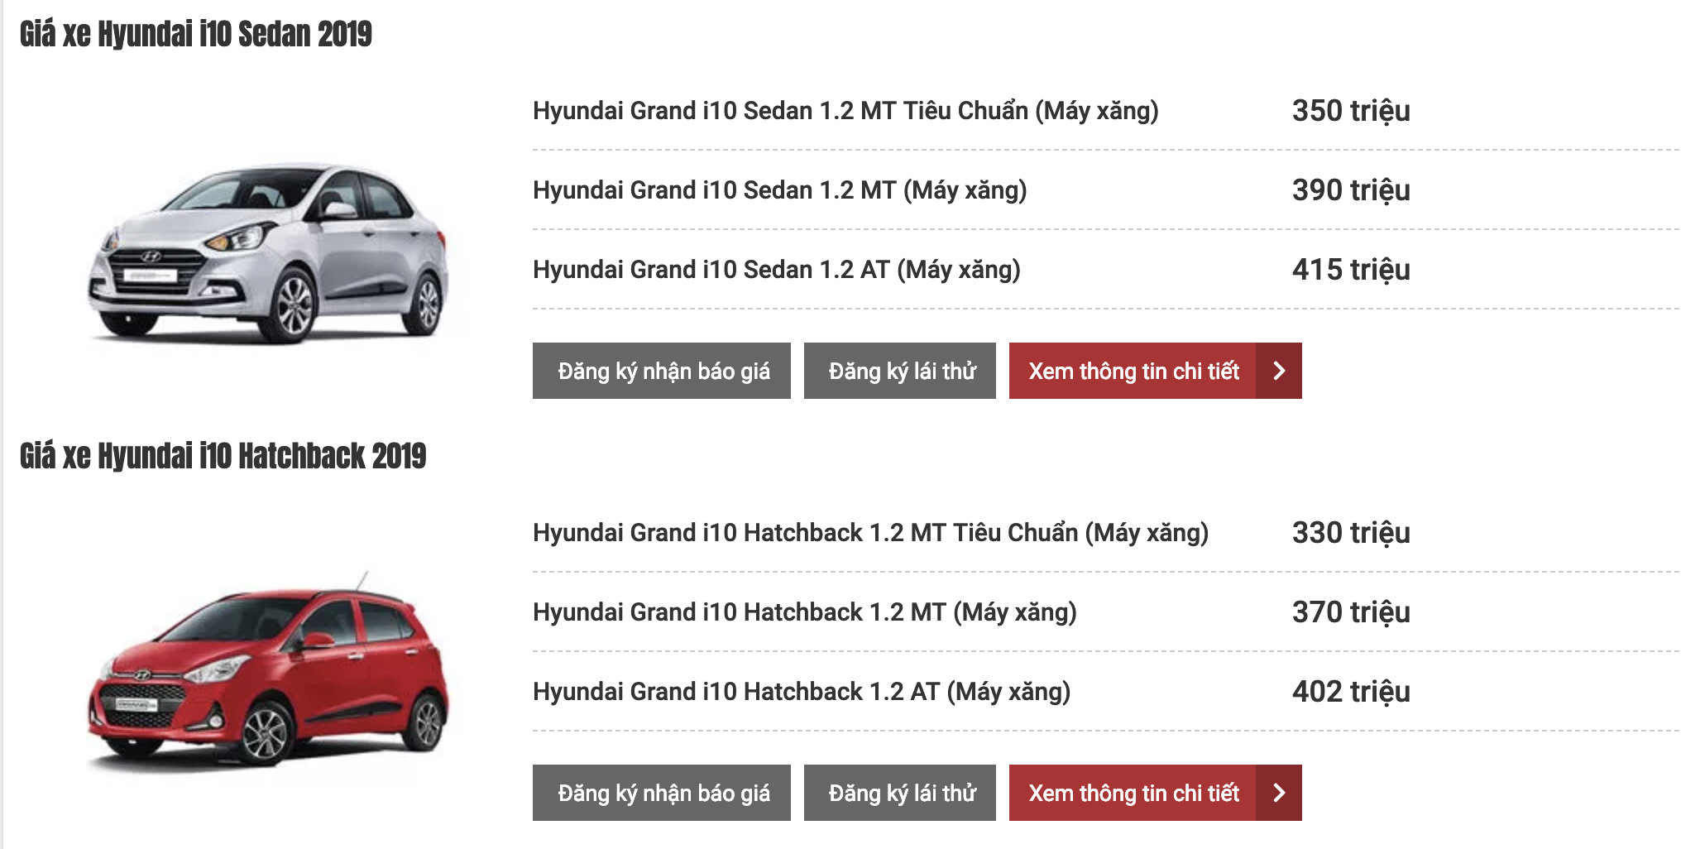1681x849 pixels.
Task: Click the arrow icon in the Sedan details button
Action: pyautogui.click(x=1279, y=371)
